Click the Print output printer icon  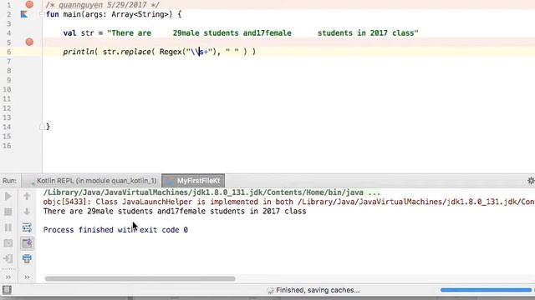click(27, 259)
